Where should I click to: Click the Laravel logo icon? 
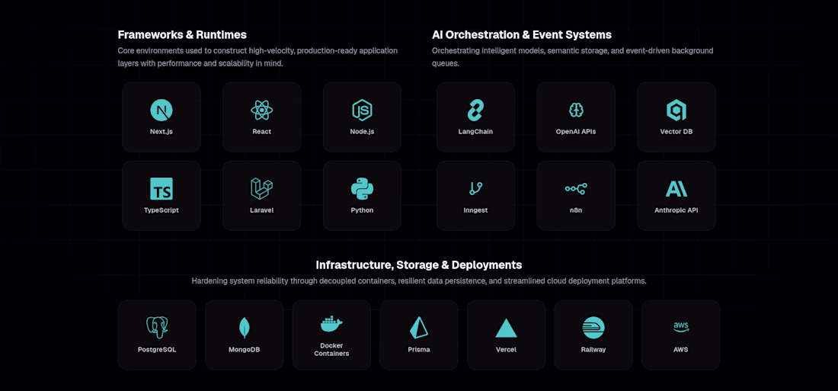coord(262,189)
